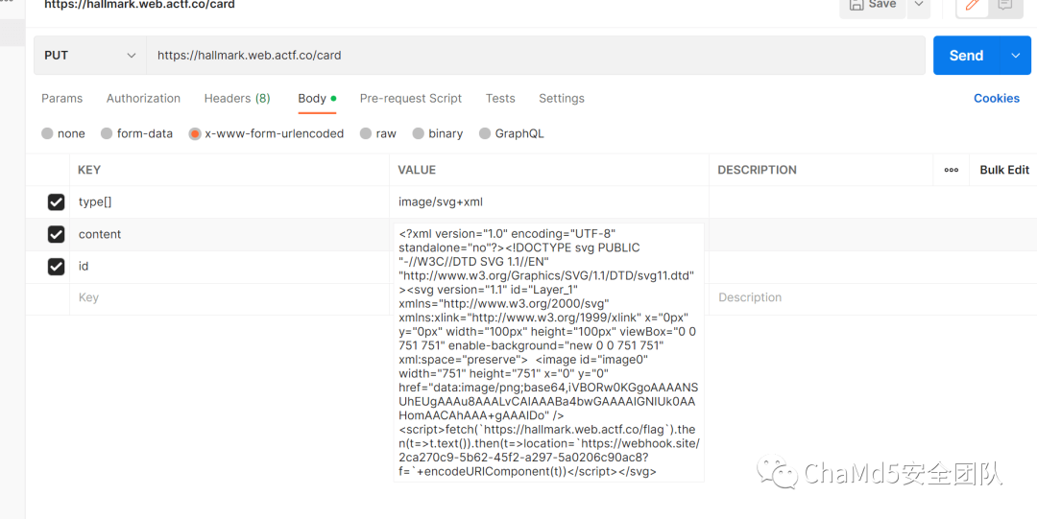Image resolution: width=1037 pixels, height=519 pixels.
Task: Click the type[] key cell
Action: (x=229, y=202)
